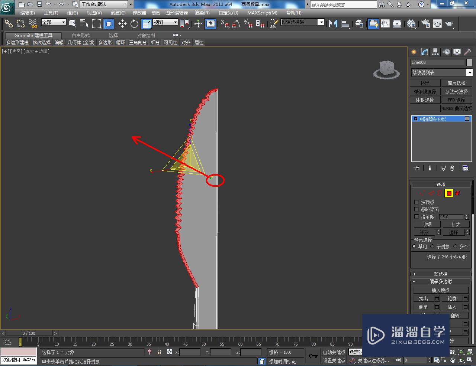Image resolution: width=476 pixels, height=366 pixels.
Task: Click the Bind to Space Warp icon
Action: click(x=33, y=24)
